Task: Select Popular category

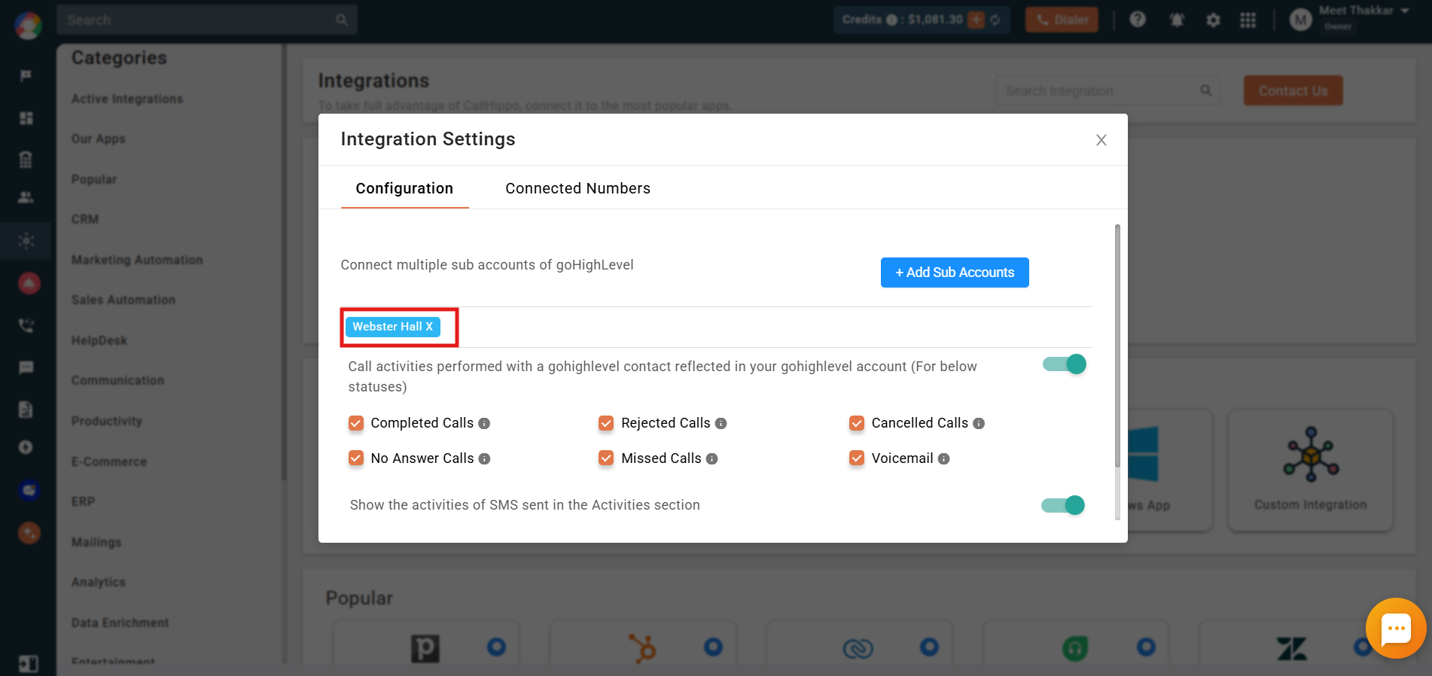Action: [94, 179]
